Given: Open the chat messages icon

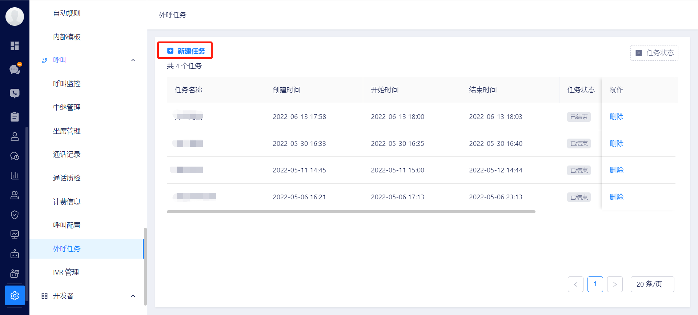Looking at the screenshot, I should point(15,69).
